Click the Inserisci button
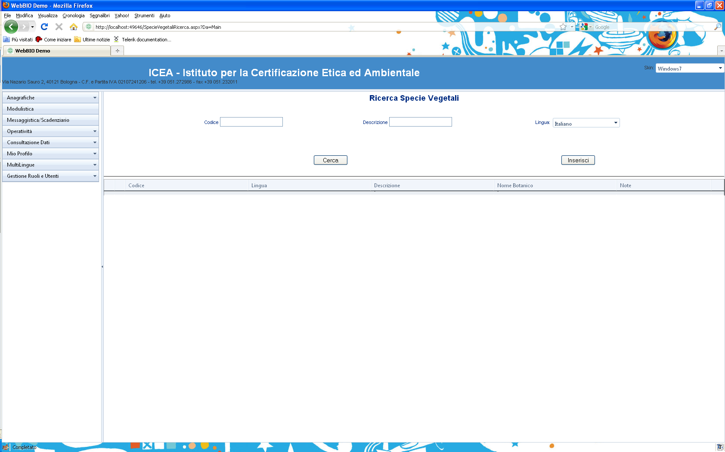The width and height of the screenshot is (725, 452). coord(578,160)
